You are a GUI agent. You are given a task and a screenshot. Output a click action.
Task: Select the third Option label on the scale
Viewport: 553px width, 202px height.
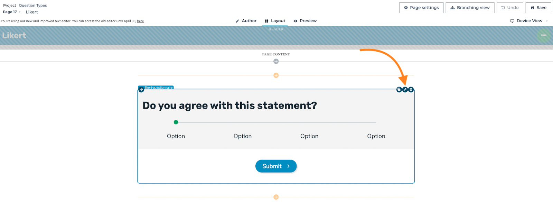tap(309, 136)
